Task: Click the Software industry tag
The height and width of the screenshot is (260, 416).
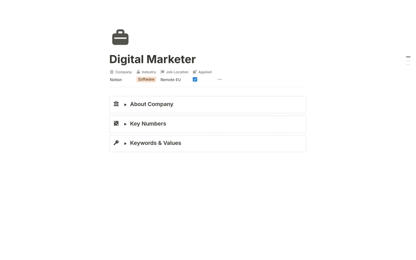Action: click(146, 79)
